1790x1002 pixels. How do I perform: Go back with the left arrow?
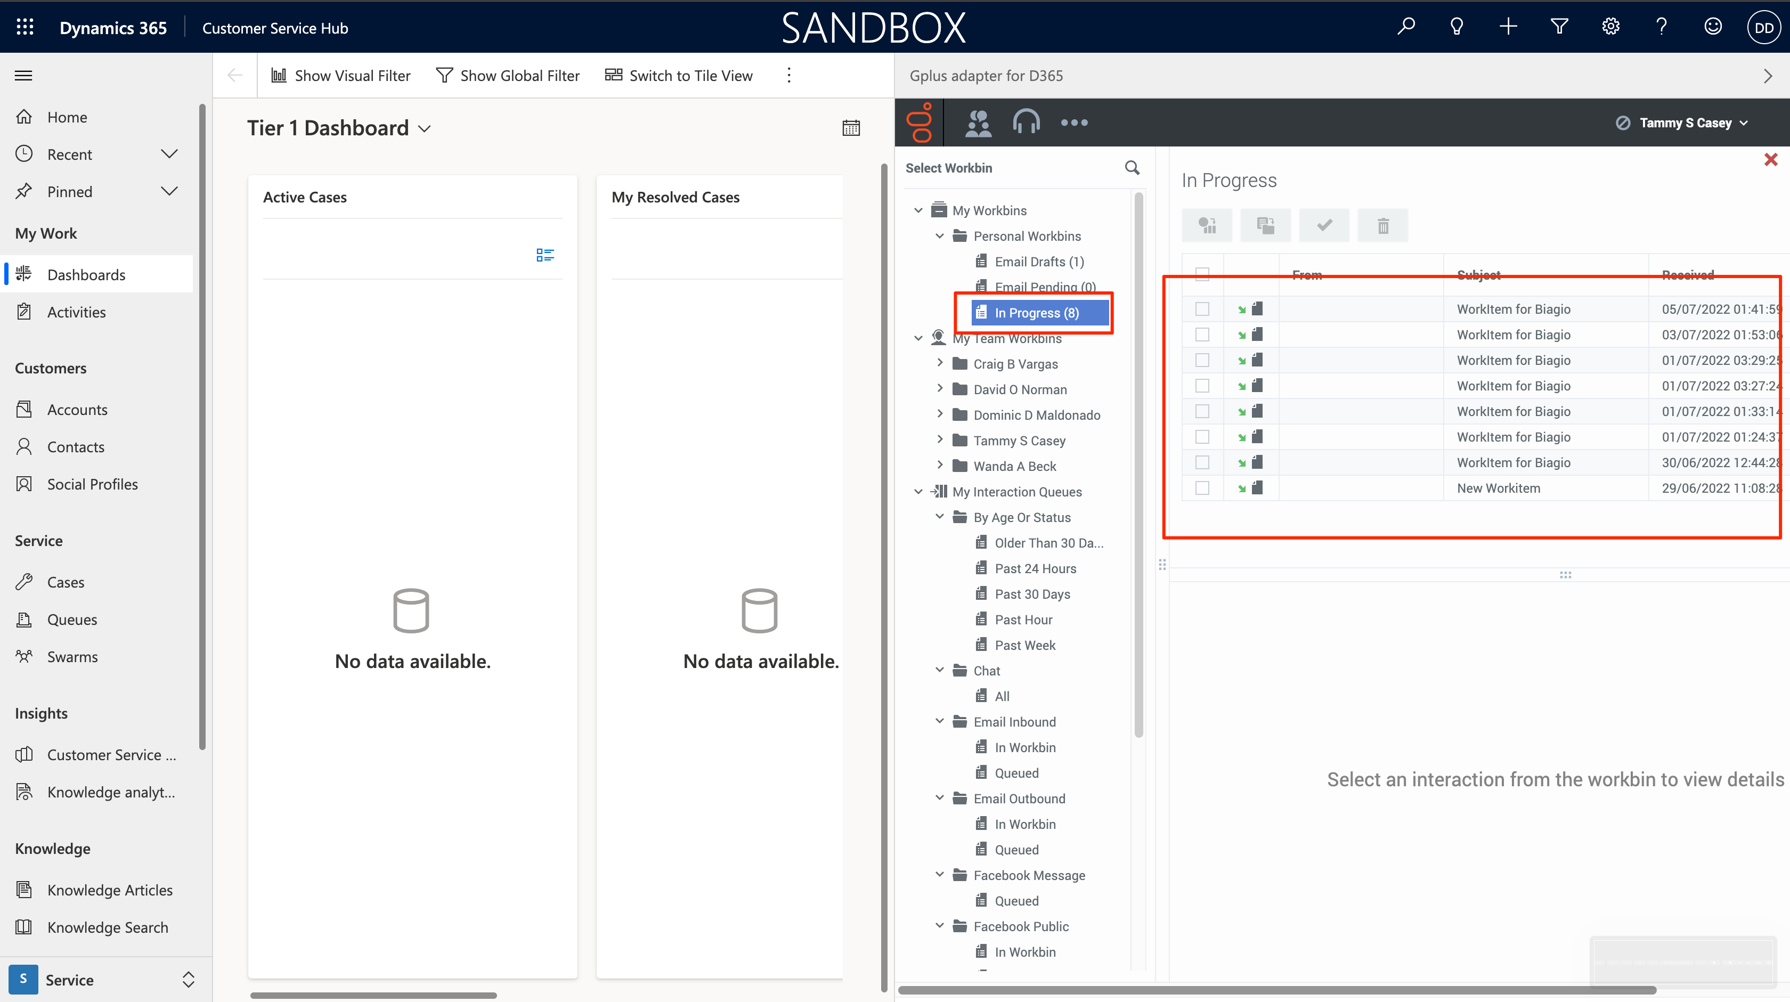click(235, 75)
